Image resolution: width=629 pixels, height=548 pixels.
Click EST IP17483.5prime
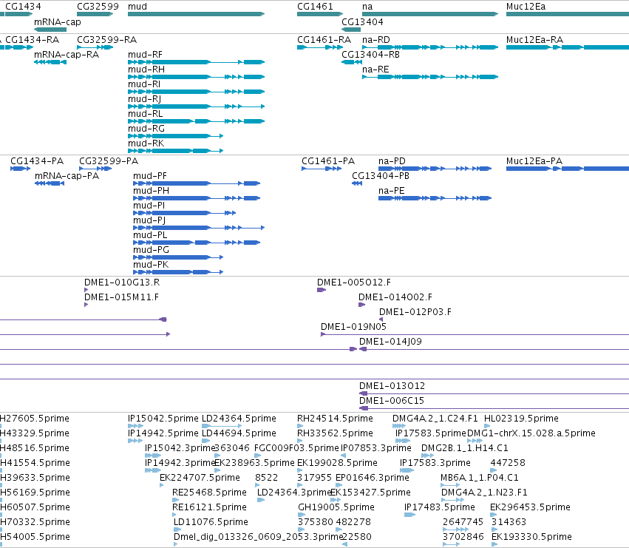pyautogui.click(x=409, y=515)
